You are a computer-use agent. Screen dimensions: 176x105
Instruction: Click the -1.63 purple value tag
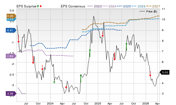[11, 56]
